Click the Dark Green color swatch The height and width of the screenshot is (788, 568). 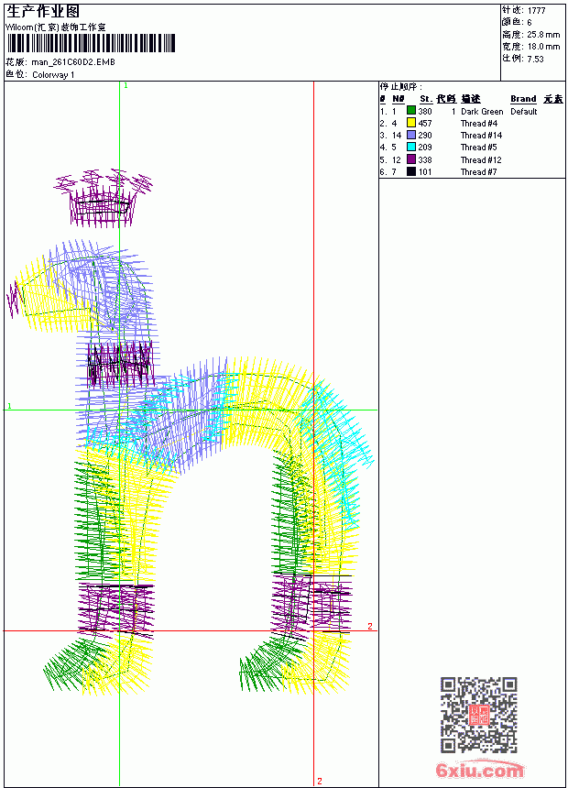point(411,111)
